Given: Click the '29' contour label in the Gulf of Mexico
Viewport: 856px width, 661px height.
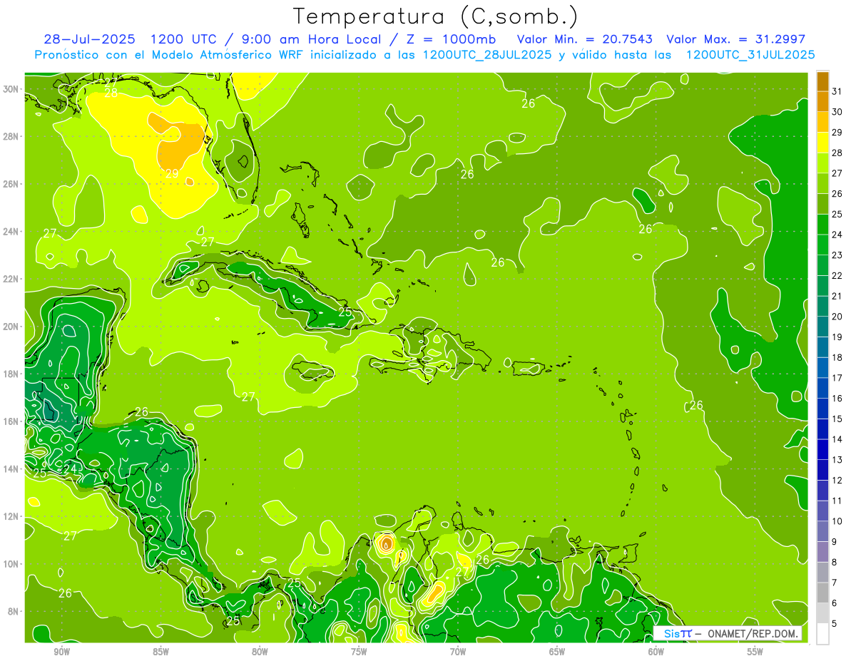Looking at the screenshot, I should pyautogui.click(x=172, y=173).
